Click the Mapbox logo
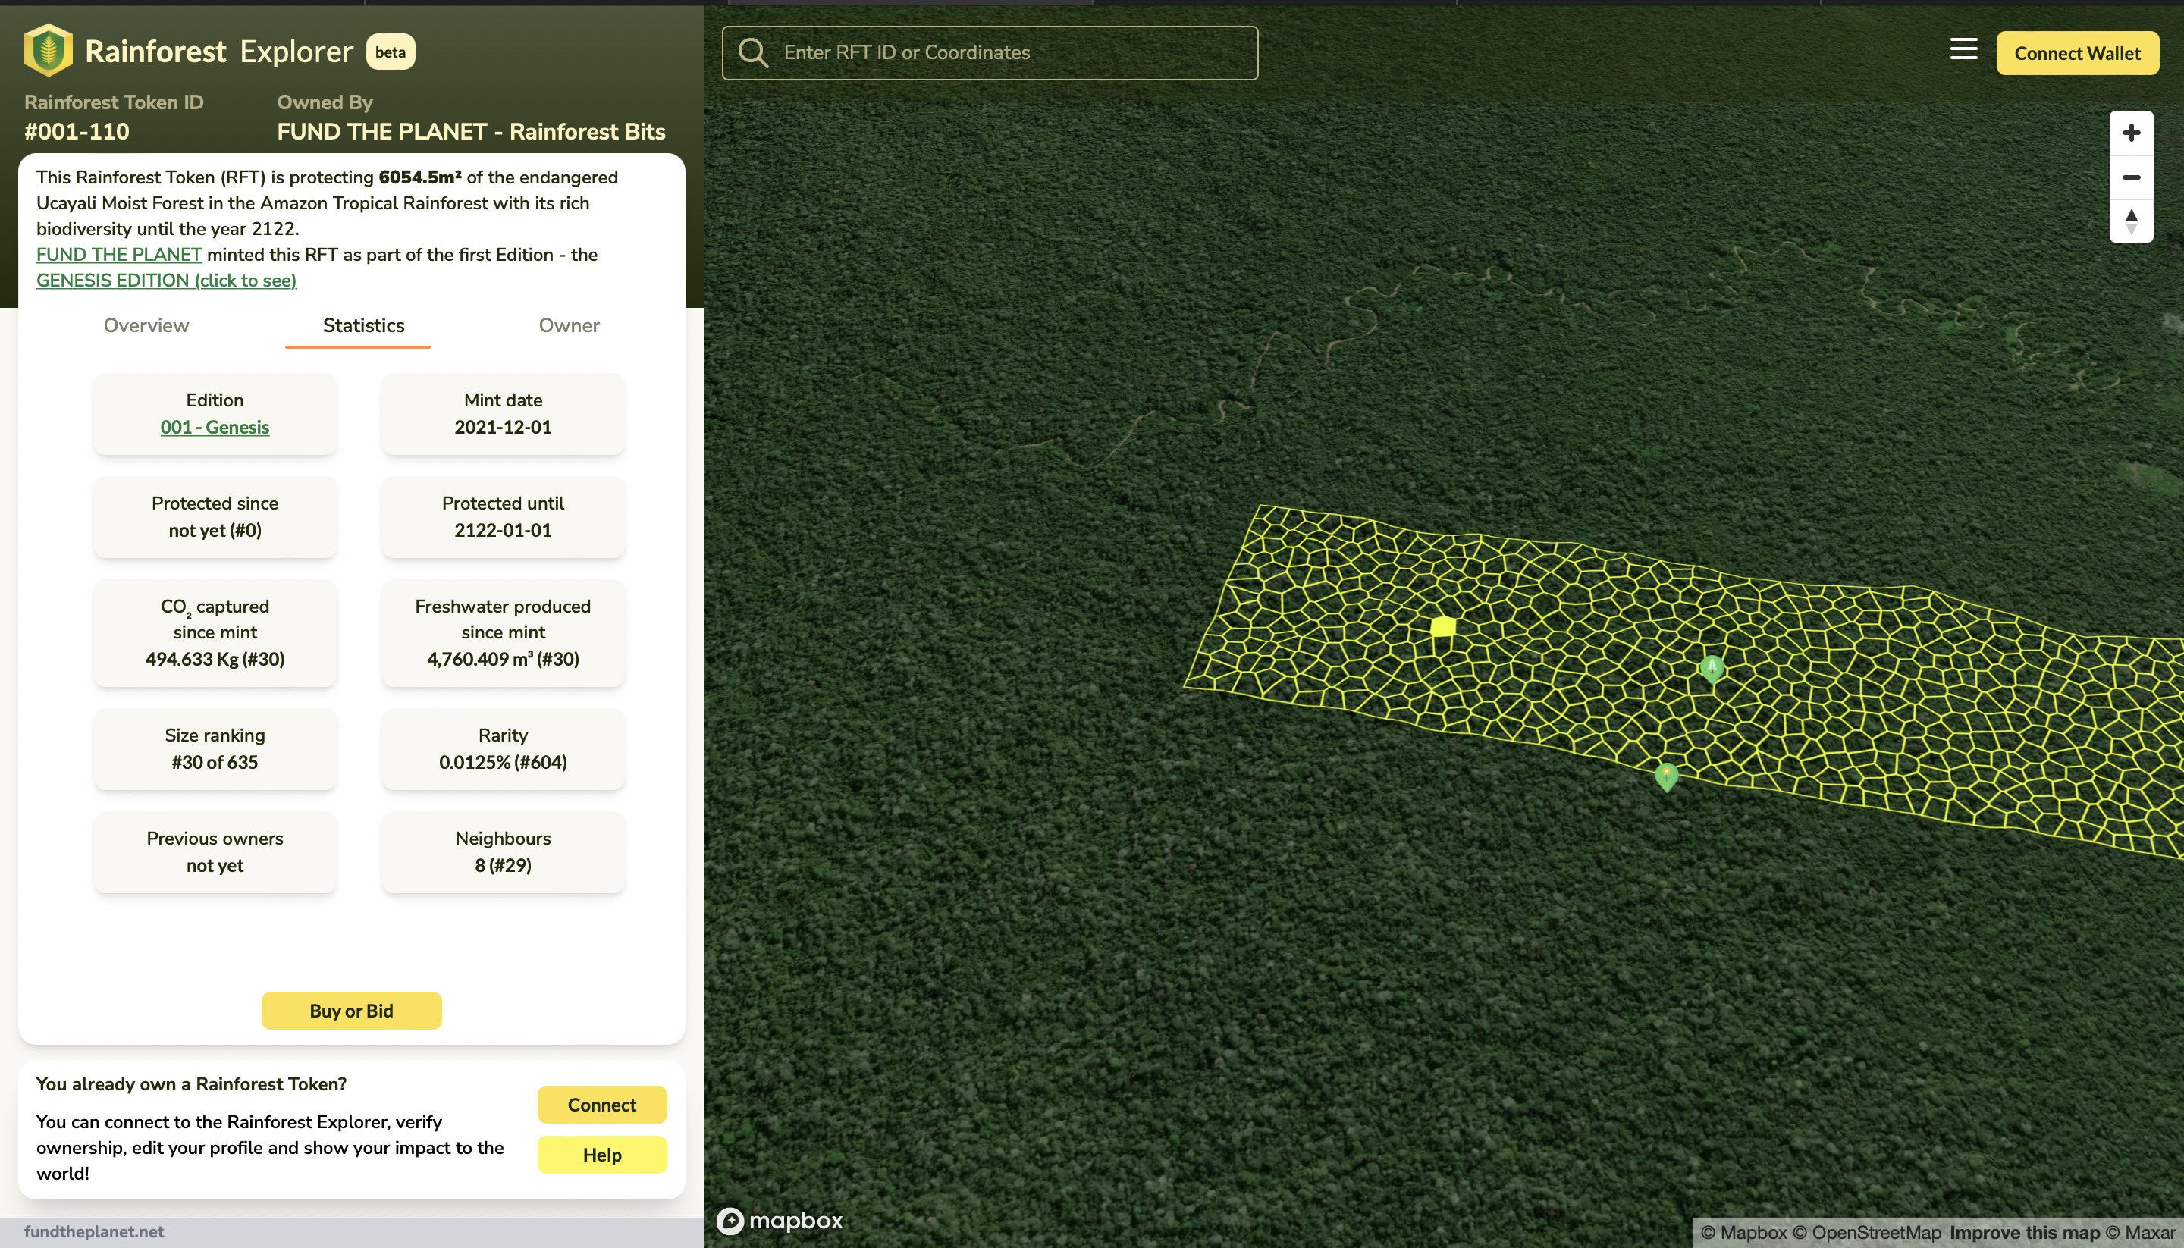Viewport: 2184px width, 1248px height. 780,1220
